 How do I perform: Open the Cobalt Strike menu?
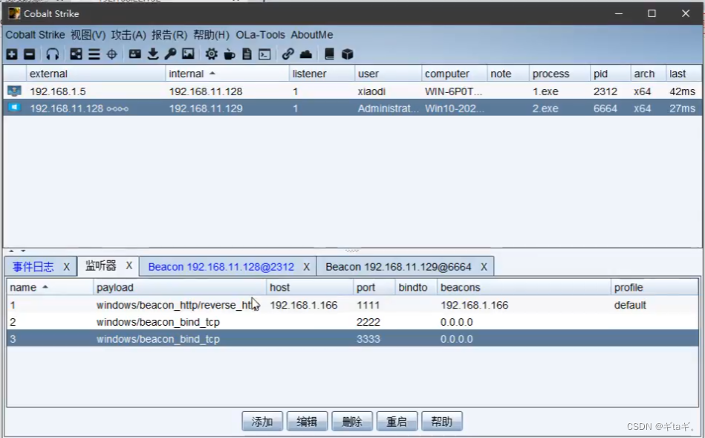click(35, 35)
